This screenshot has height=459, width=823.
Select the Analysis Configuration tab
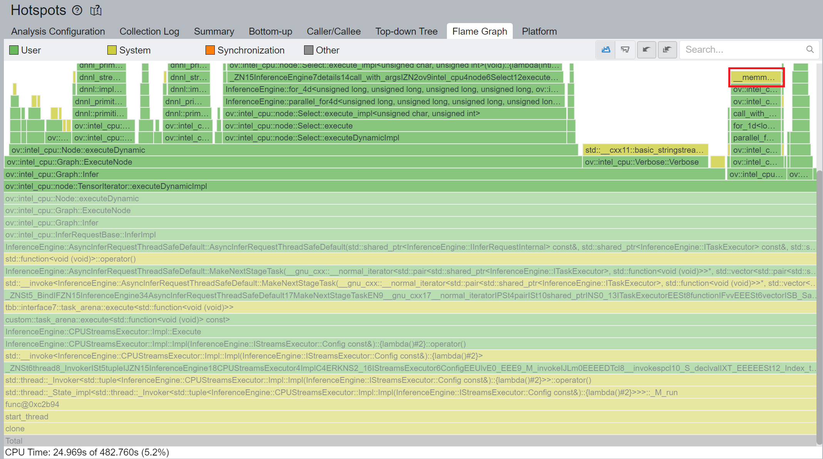point(58,31)
